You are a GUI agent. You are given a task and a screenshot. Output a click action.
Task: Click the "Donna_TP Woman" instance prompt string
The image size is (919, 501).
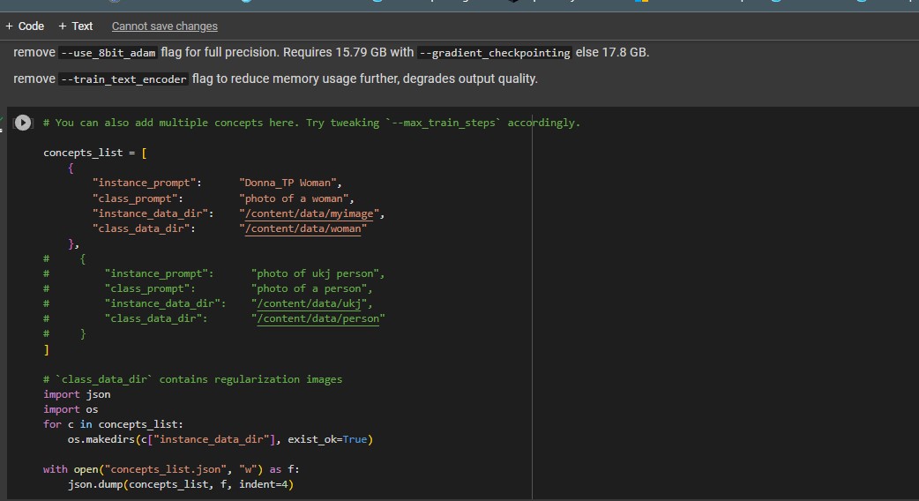288,183
